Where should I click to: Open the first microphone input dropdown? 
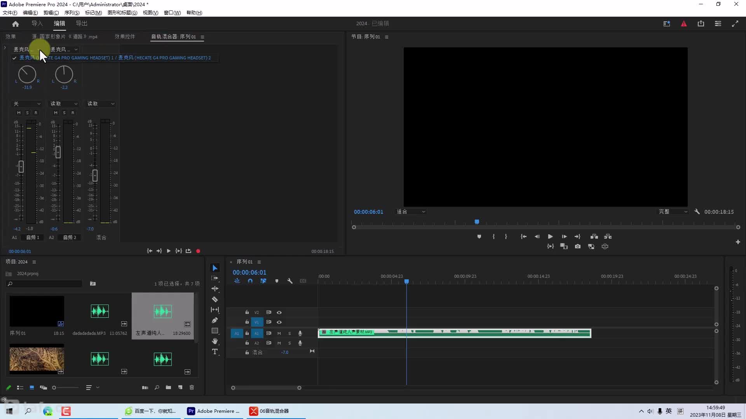(27, 49)
